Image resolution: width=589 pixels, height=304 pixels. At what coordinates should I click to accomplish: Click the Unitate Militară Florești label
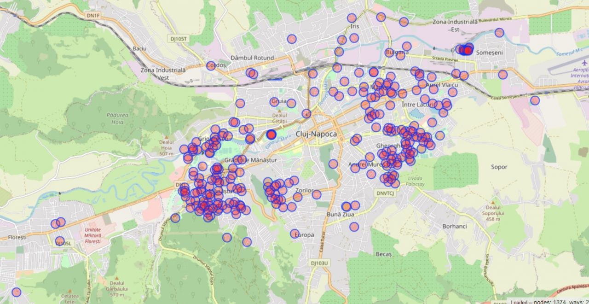[x=92, y=235]
